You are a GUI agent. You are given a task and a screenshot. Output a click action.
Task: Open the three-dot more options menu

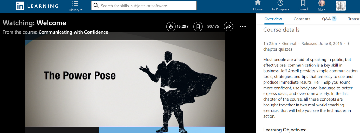coord(243,27)
